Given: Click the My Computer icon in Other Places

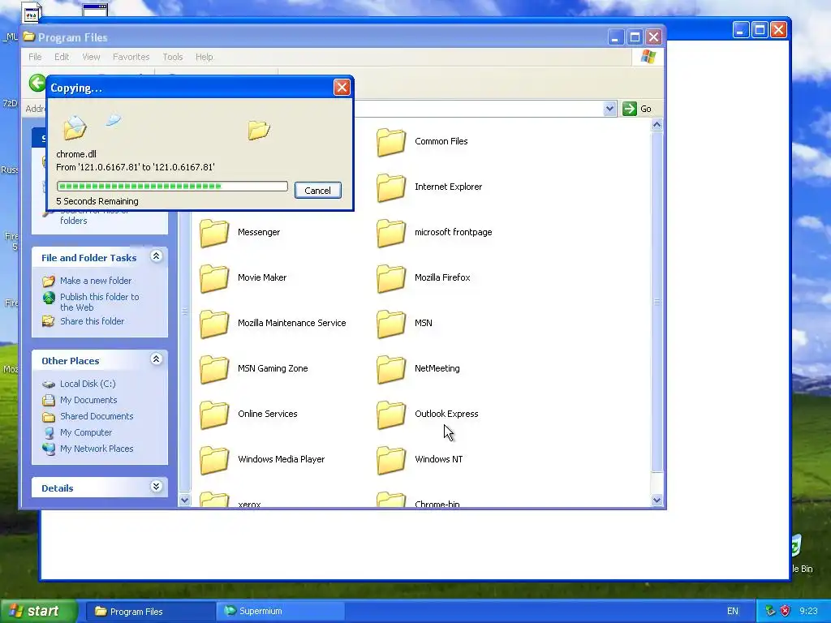Looking at the screenshot, I should click(49, 433).
